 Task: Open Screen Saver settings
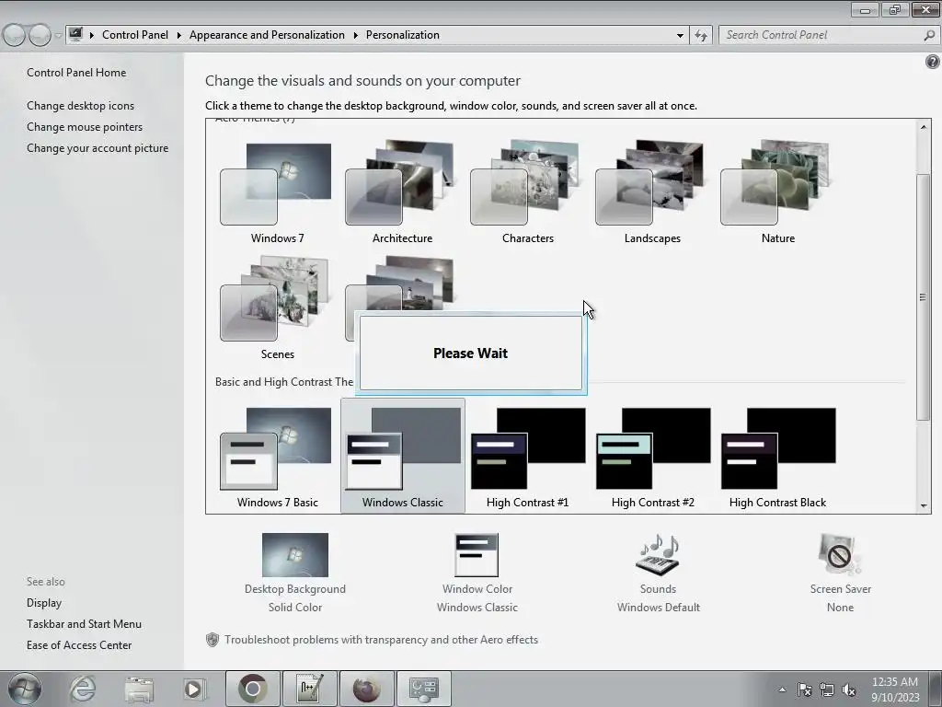[840, 573]
